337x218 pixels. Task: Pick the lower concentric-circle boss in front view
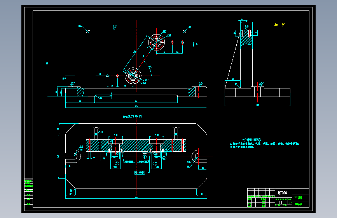(x=133, y=76)
